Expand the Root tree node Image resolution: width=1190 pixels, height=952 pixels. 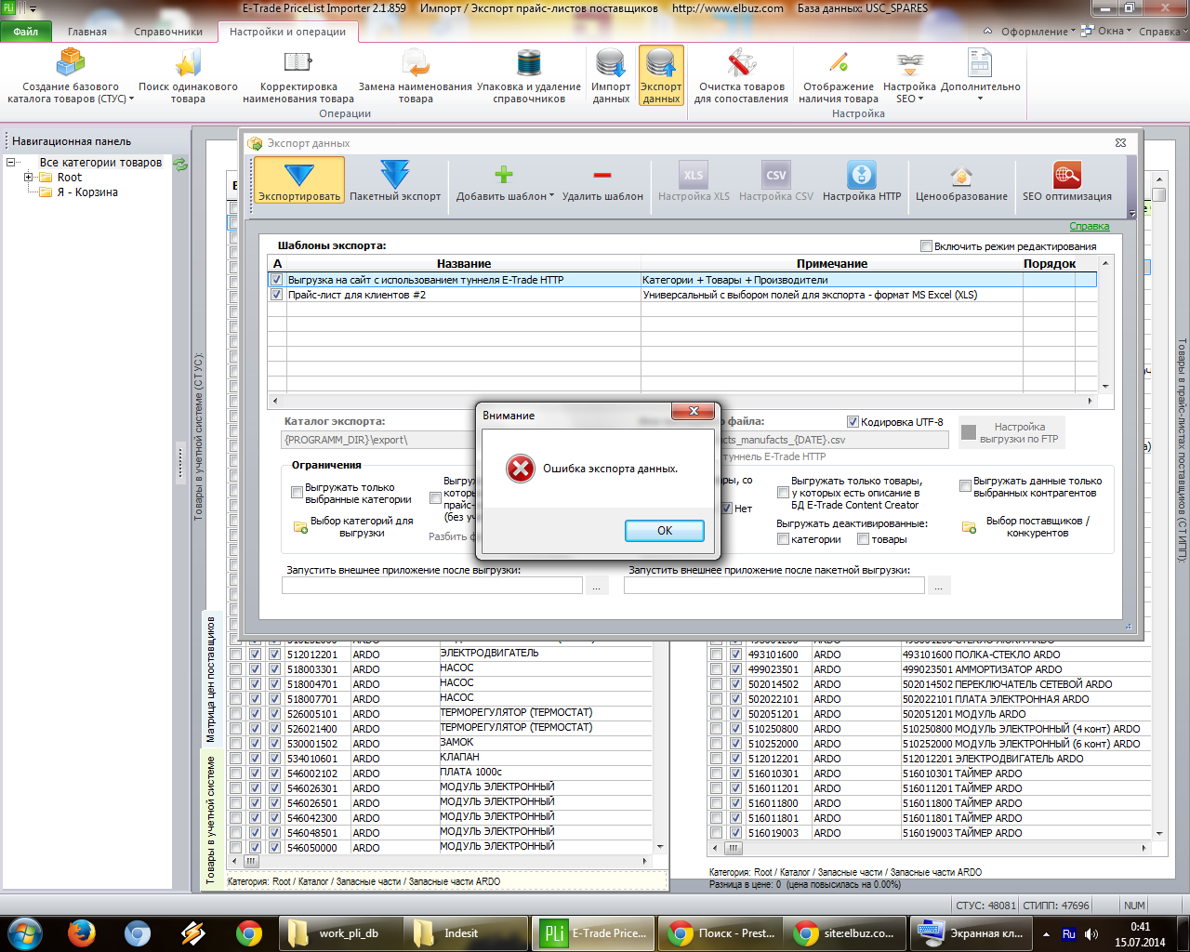point(29,178)
